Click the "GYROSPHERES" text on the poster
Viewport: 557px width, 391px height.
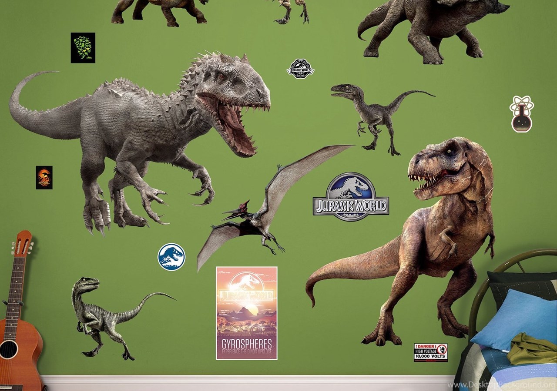247,344
